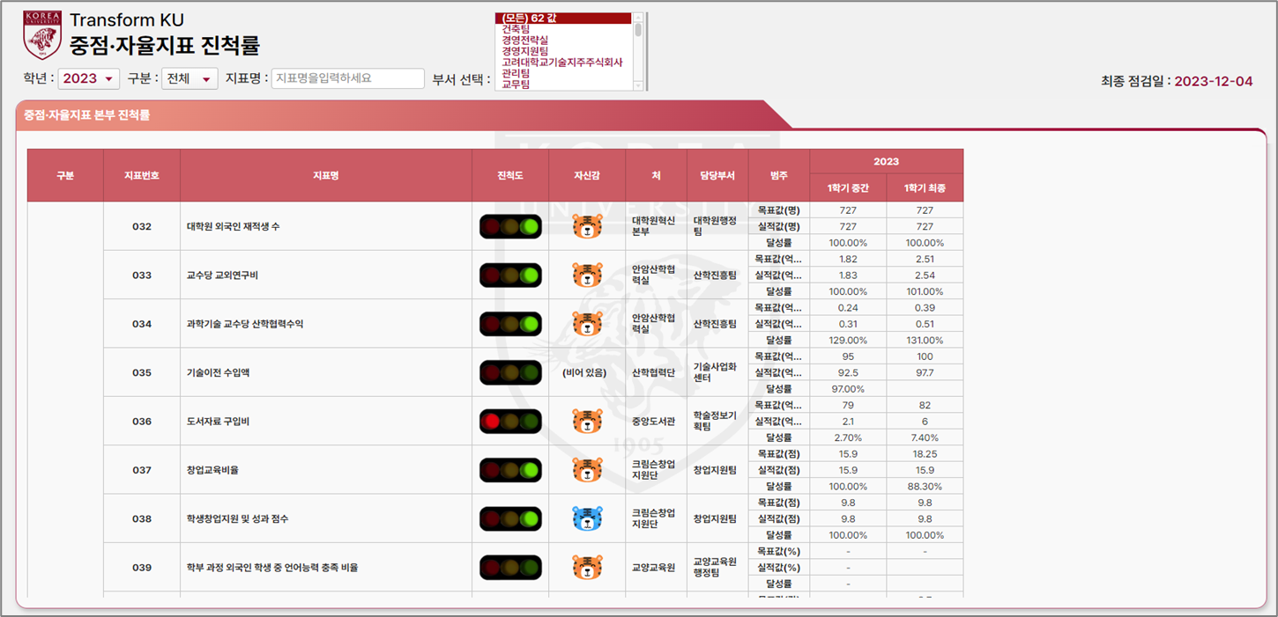Click the 진척도 column header
This screenshot has height=617, width=1278.
click(509, 175)
